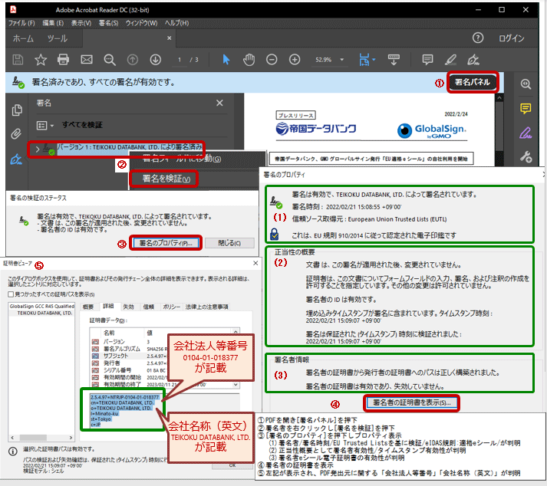The image size is (547, 486).
Task: Open the 表示(V) menu
Action: 81,23
